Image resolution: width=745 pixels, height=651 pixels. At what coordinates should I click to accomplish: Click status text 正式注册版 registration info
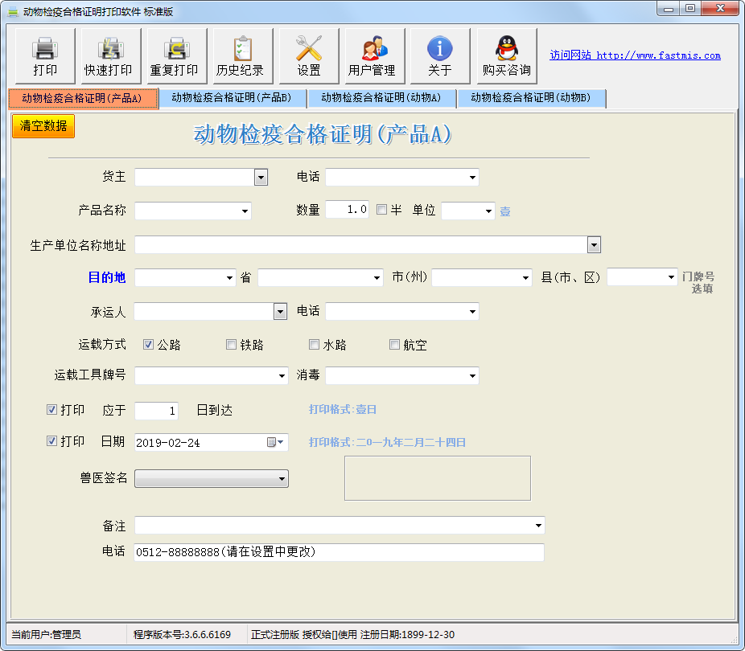[352, 634]
